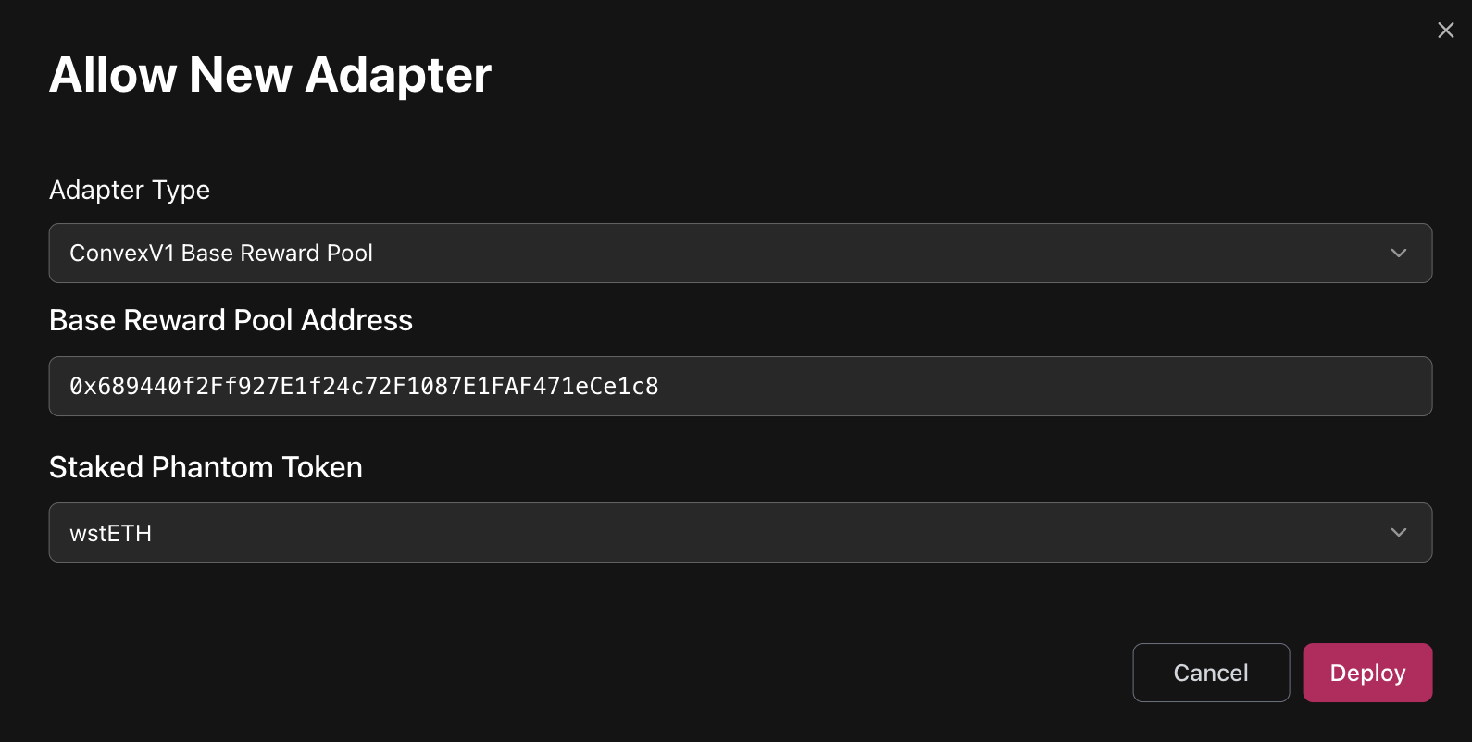Select the wstETH token value
Image resolution: width=1472 pixels, height=742 pixels.
[110, 533]
